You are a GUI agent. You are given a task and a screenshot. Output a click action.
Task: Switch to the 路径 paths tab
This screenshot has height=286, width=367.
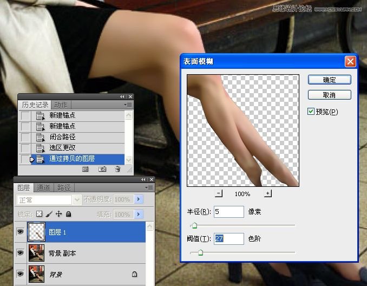pos(64,187)
